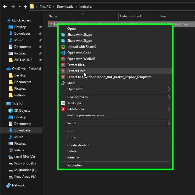Open Videos folder
Viewport: 195px width, 195px height.
(x=19, y=150)
